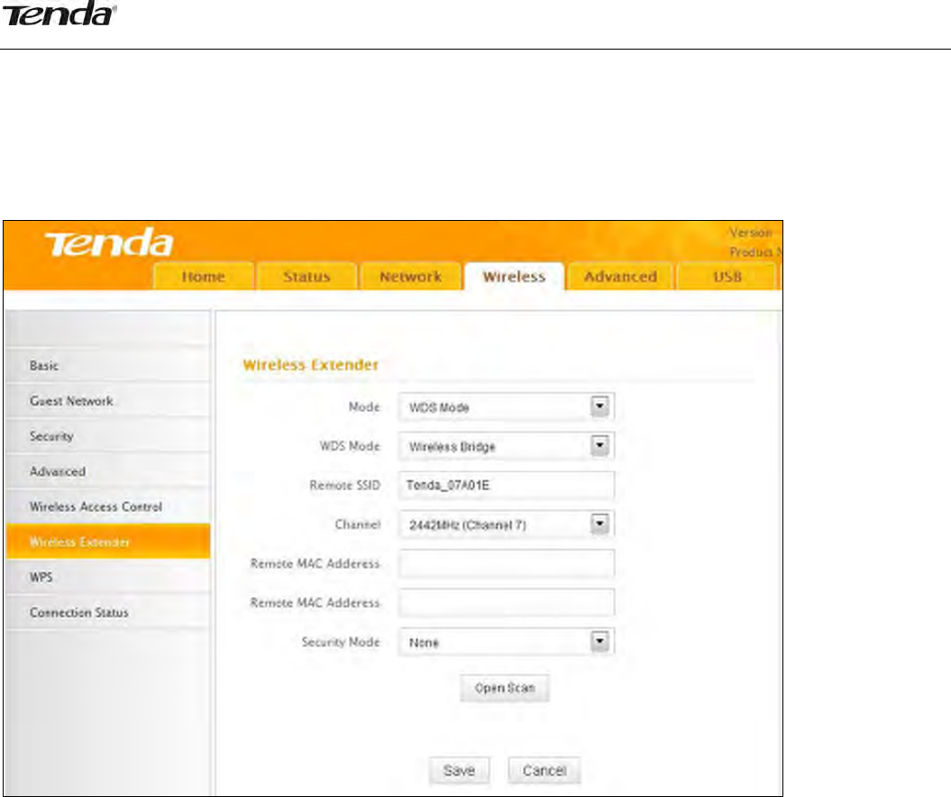Focus the Remote SSID input field
This screenshot has height=797, width=951.
(507, 485)
